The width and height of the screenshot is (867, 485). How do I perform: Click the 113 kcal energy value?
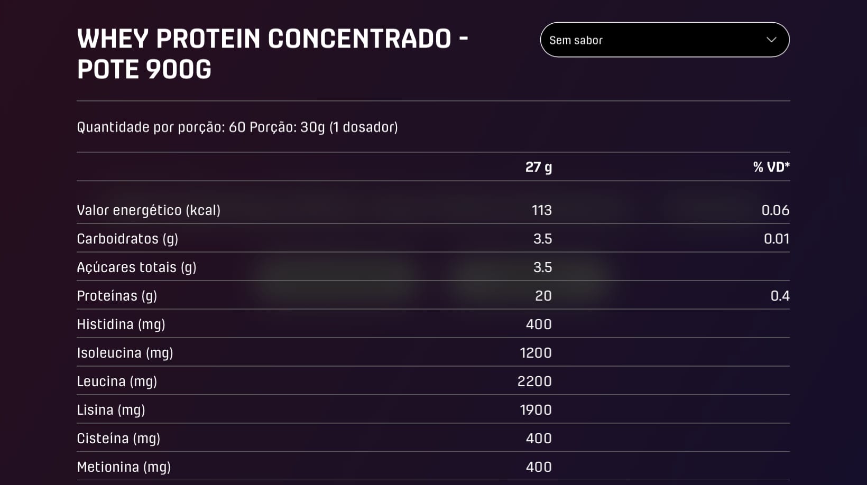pyautogui.click(x=541, y=210)
